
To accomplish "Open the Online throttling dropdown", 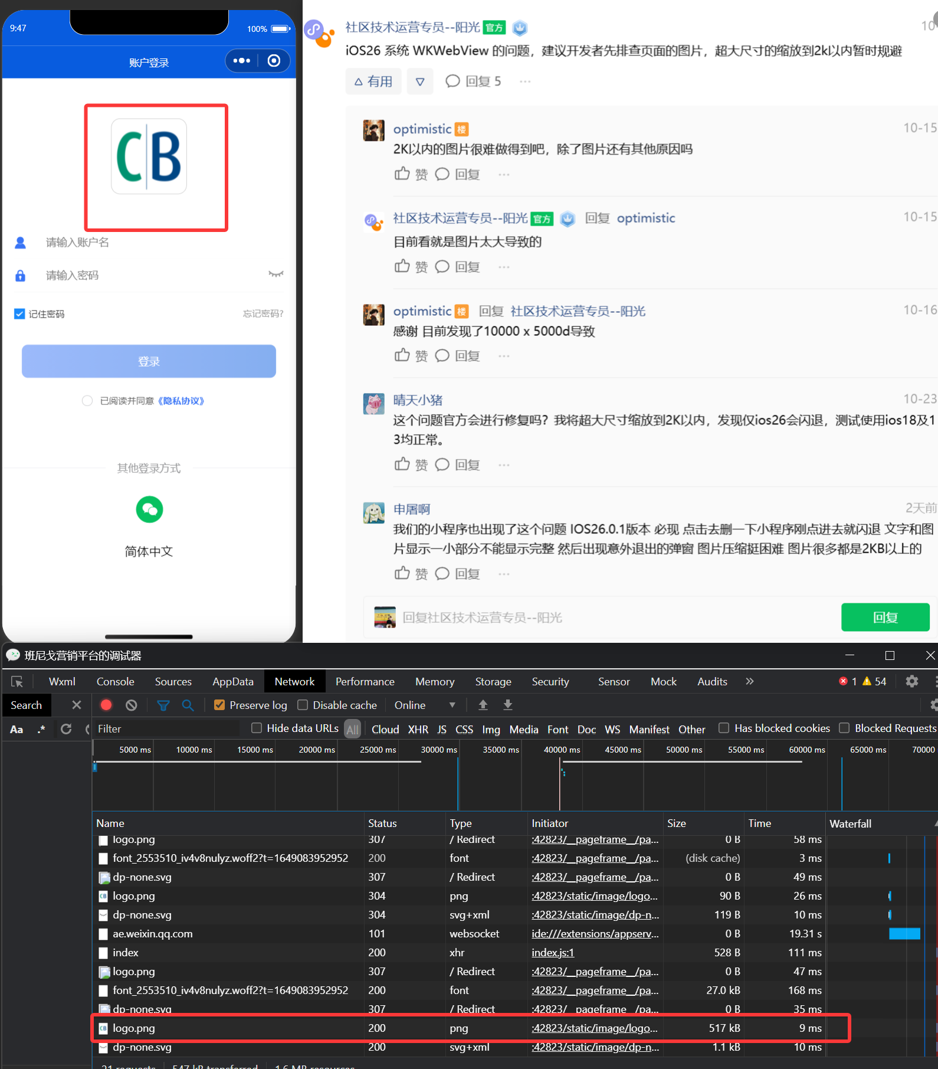I will pyautogui.click(x=425, y=705).
